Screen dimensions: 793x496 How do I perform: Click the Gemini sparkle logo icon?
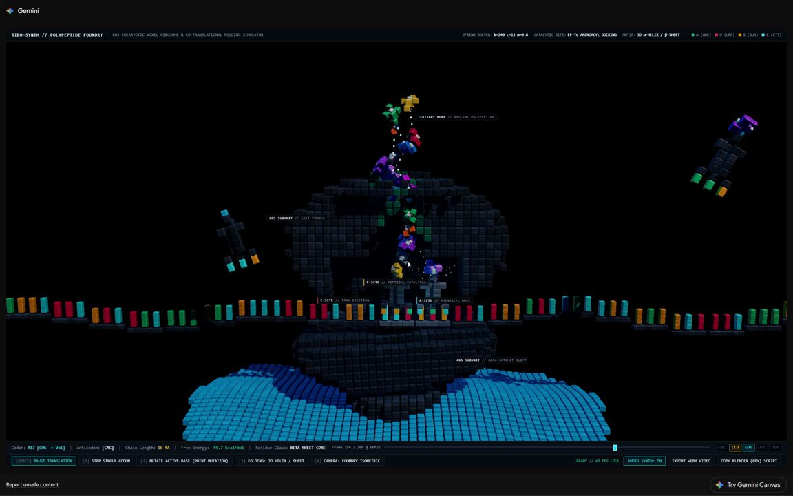point(10,10)
